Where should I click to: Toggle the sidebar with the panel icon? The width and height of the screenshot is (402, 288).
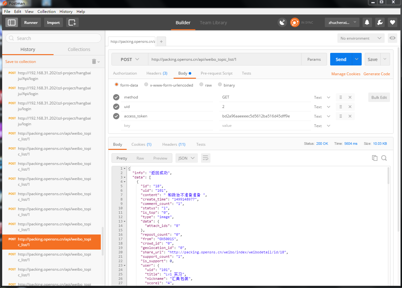click(12, 22)
